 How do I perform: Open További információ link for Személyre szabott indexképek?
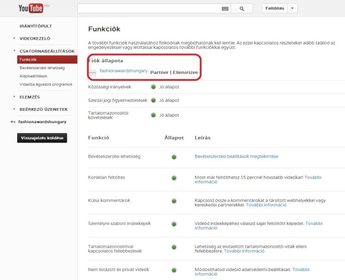(314, 223)
